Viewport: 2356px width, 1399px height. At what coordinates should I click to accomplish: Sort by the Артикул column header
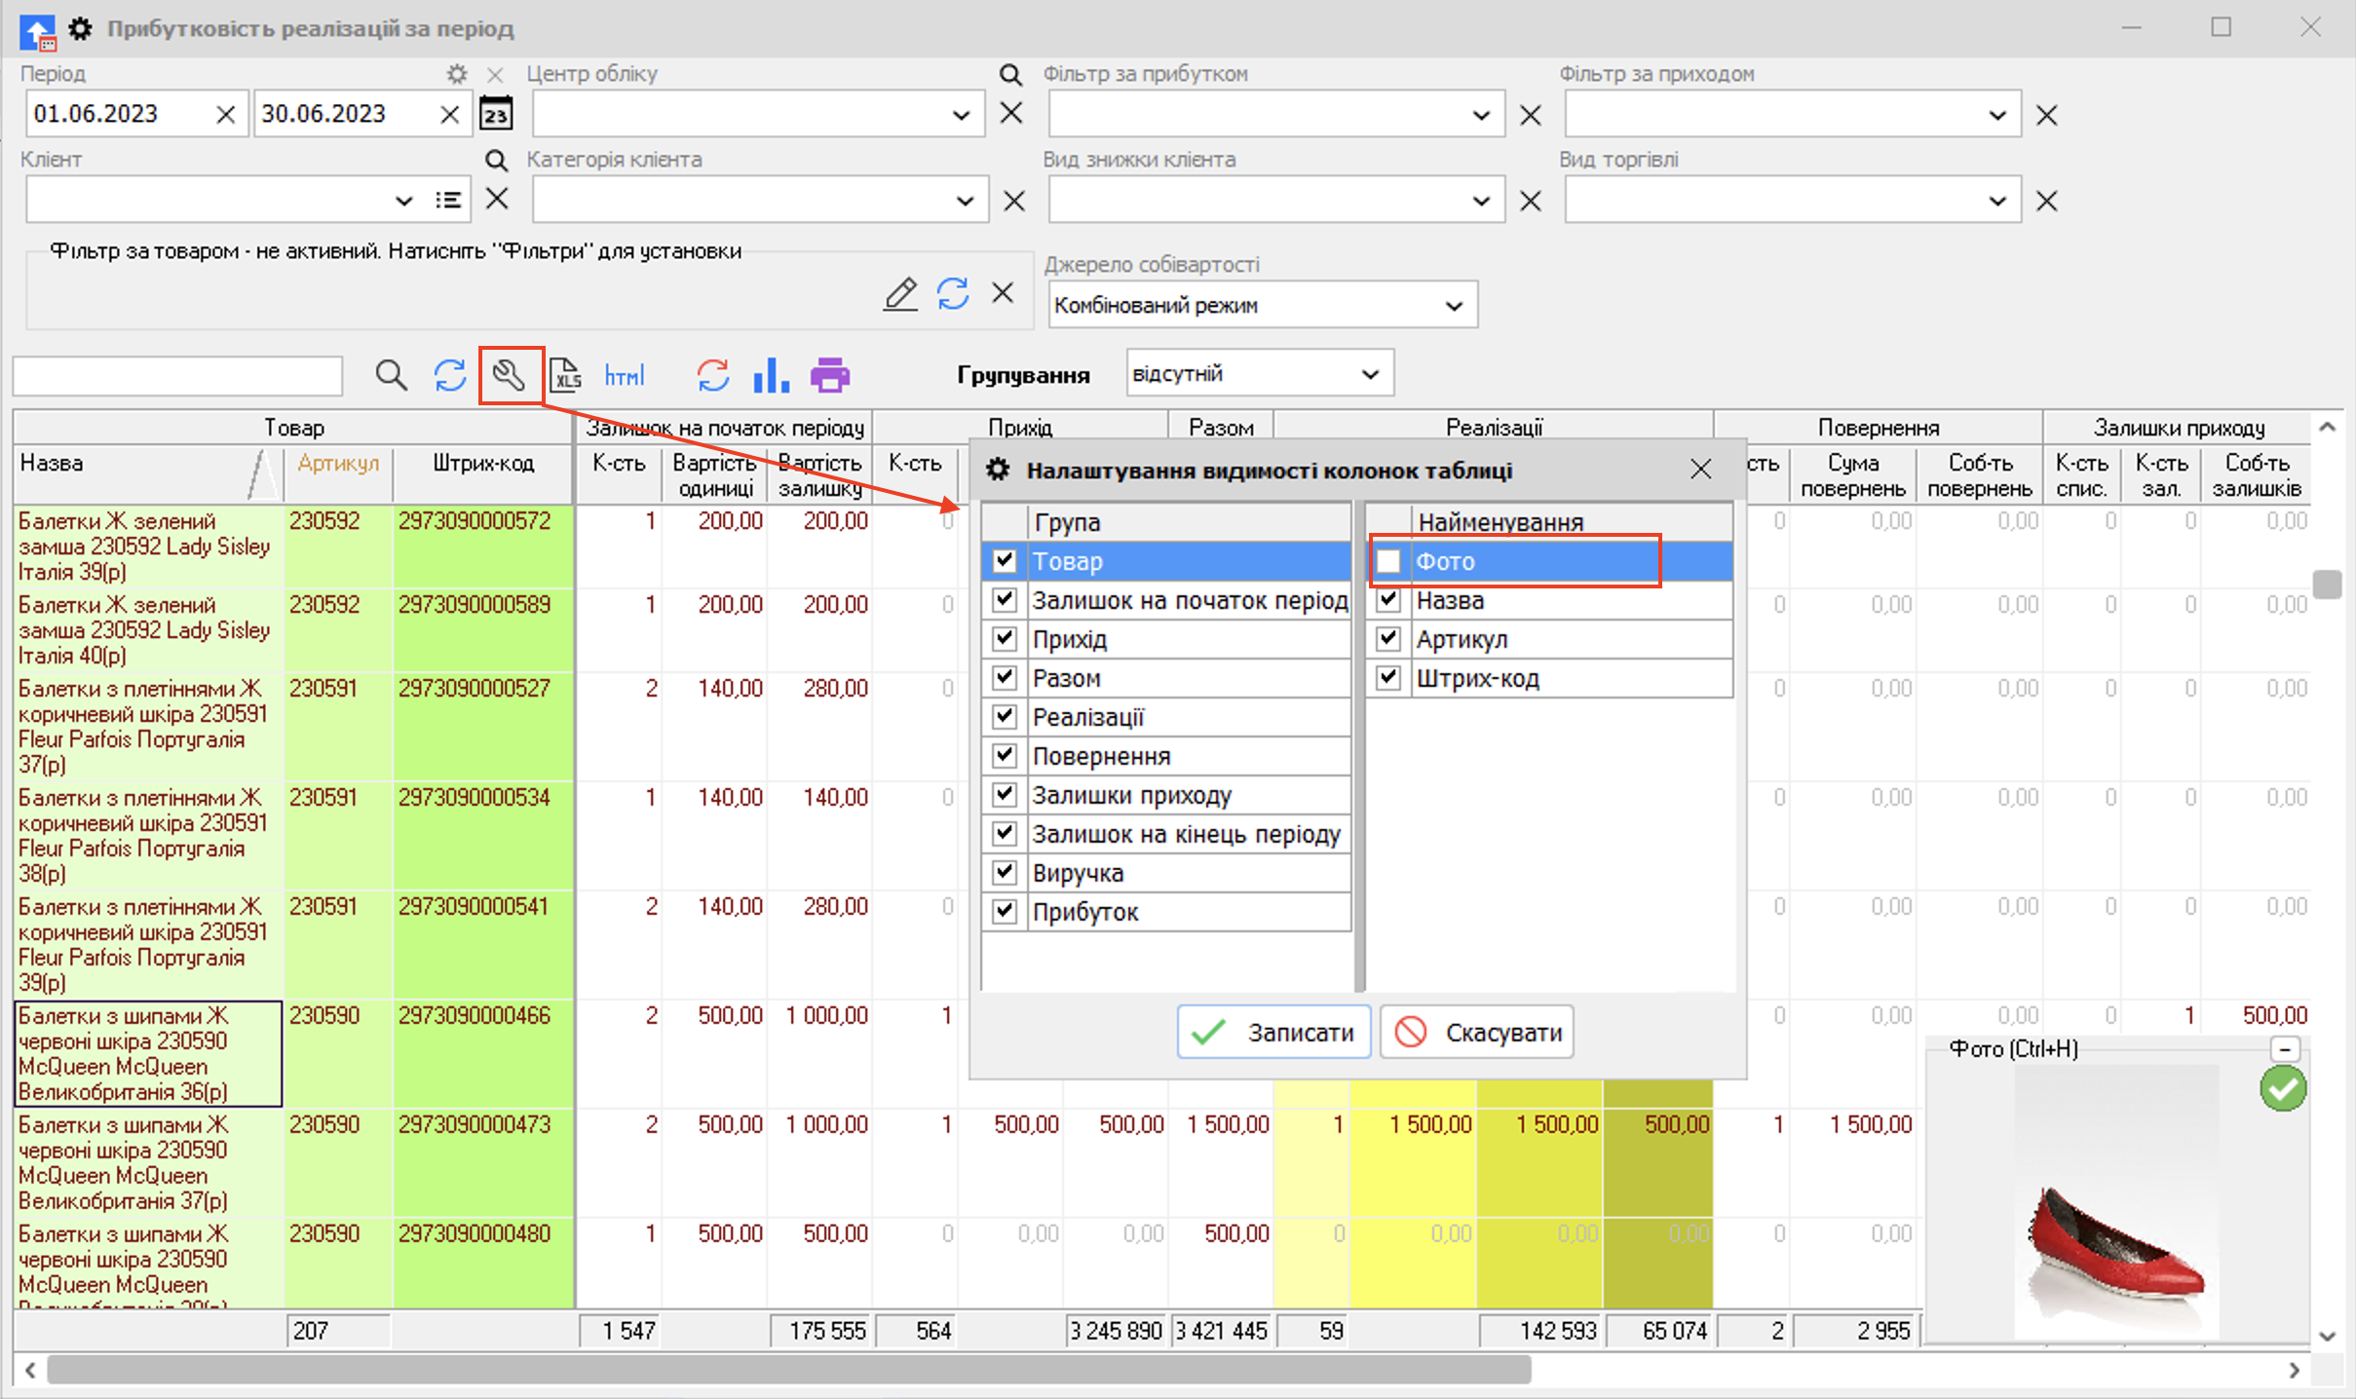[338, 464]
